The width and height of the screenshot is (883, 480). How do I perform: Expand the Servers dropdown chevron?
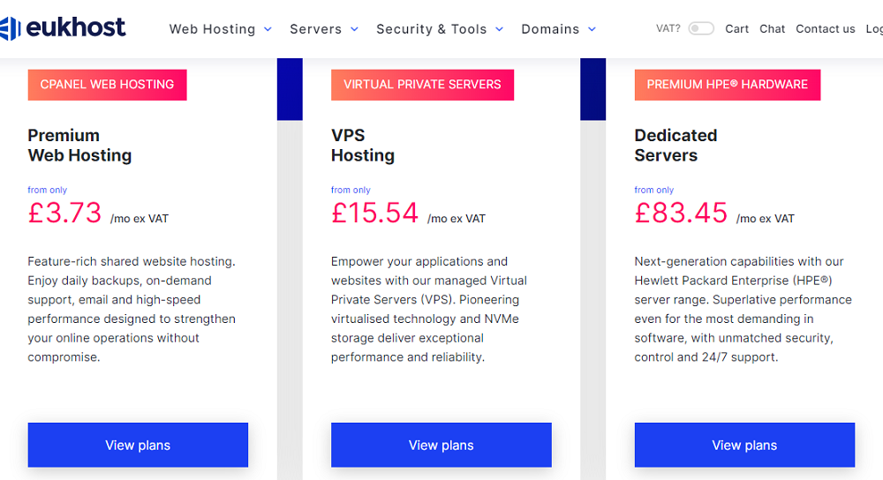pos(354,29)
